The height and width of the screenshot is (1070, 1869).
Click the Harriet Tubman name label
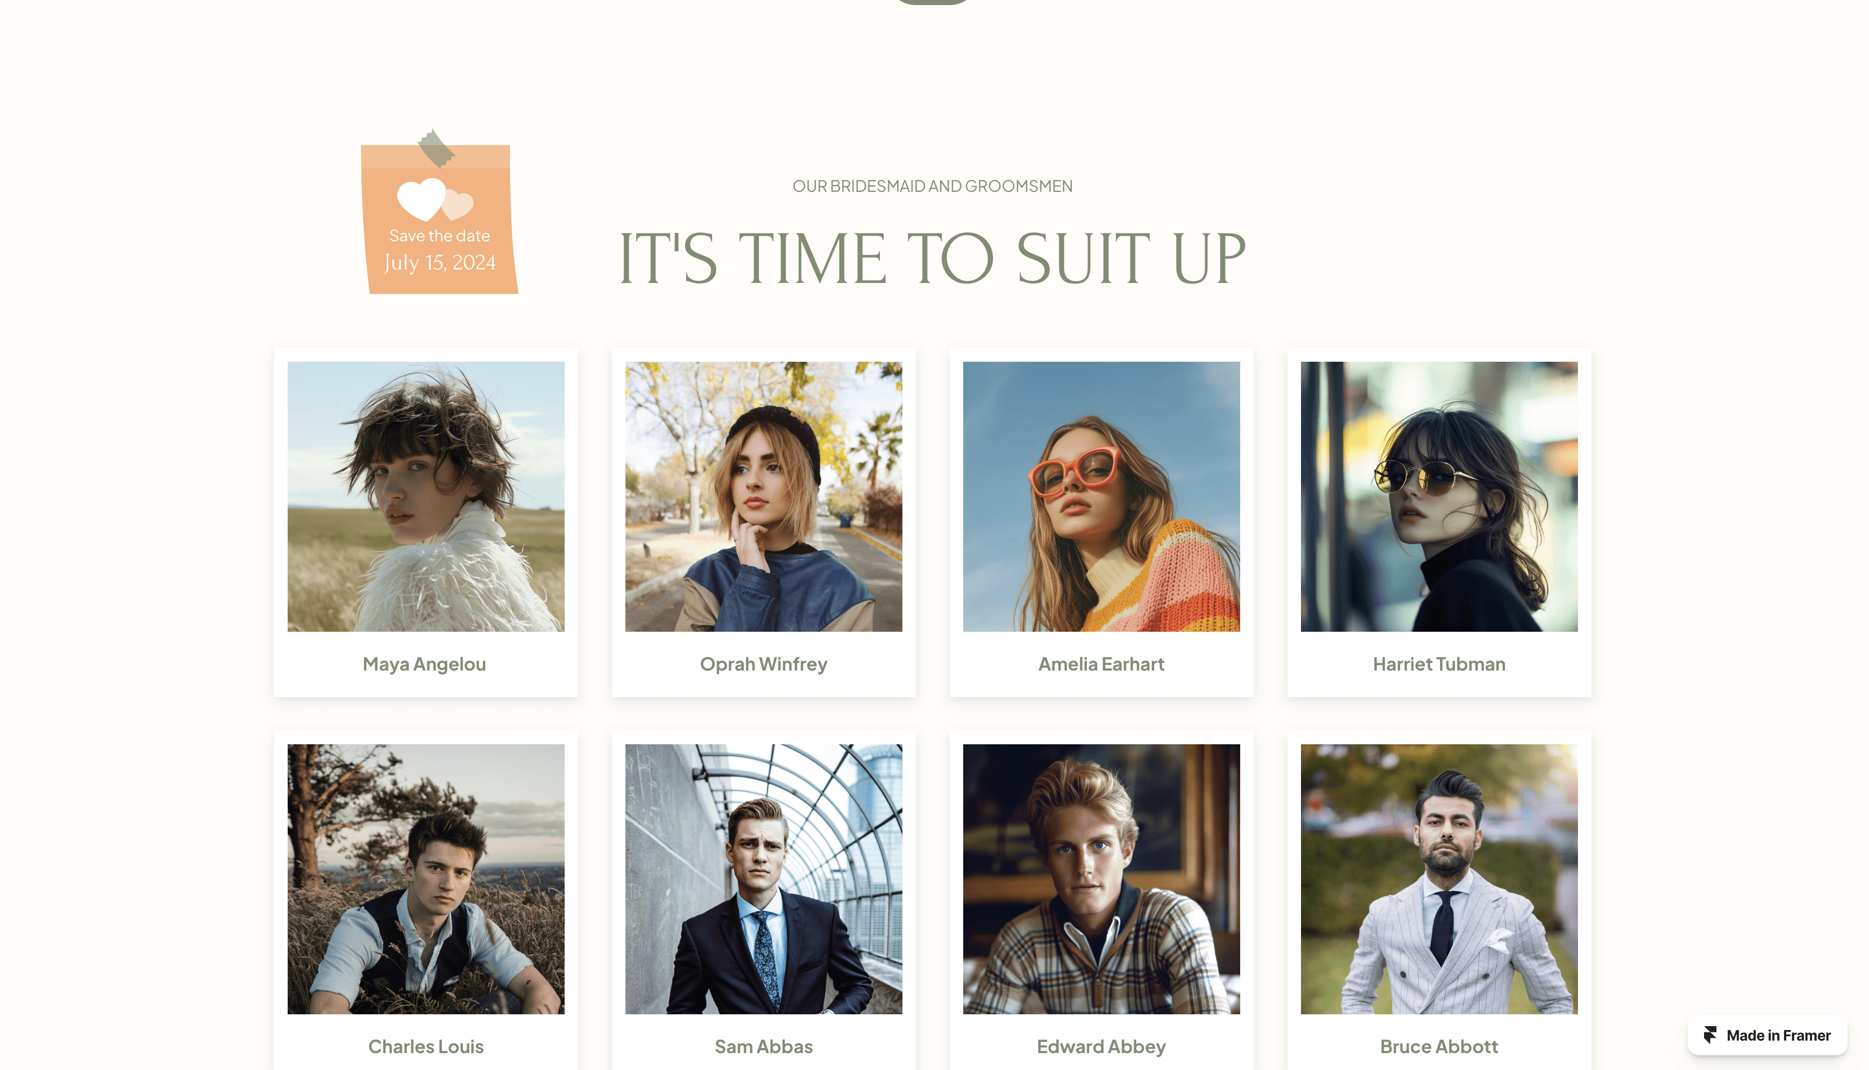1439,664
